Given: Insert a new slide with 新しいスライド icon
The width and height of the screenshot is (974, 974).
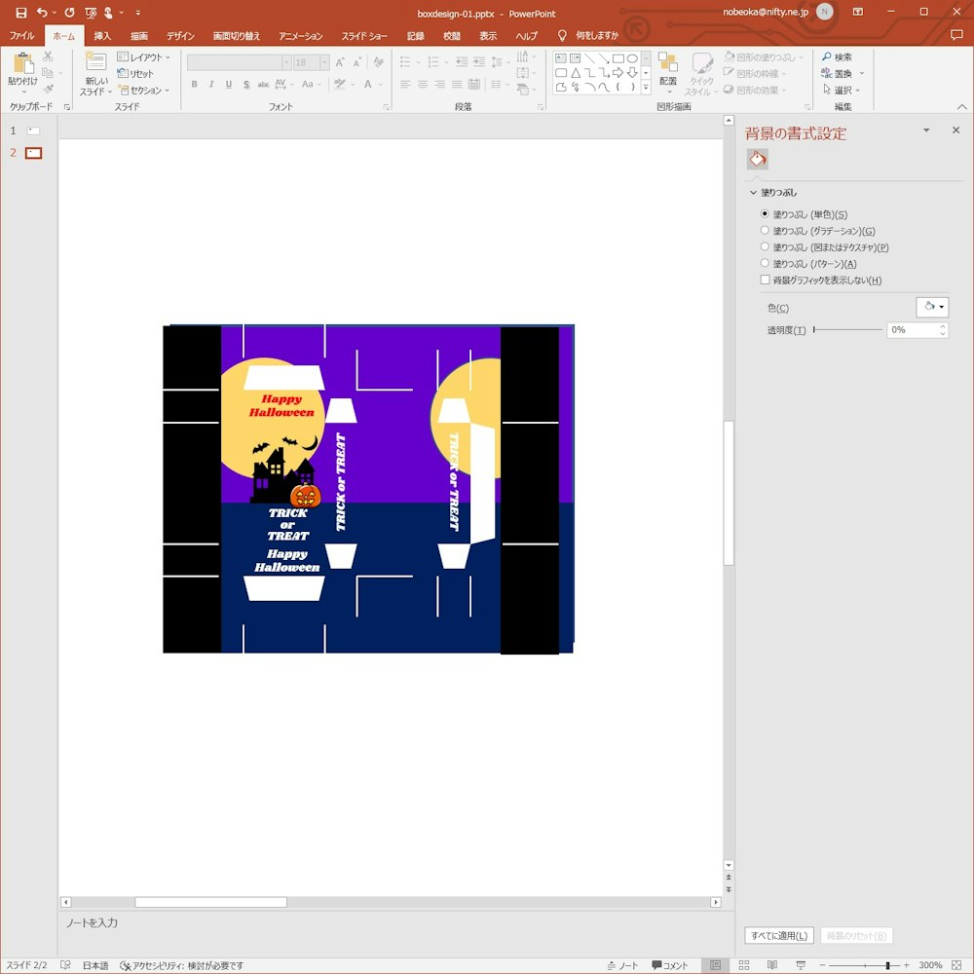Looking at the screenshot, I should click(x=96, y=68).
